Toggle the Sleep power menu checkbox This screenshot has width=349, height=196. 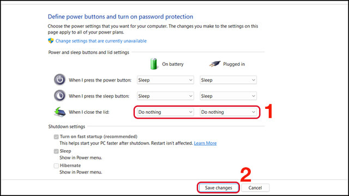click(56, 151)
